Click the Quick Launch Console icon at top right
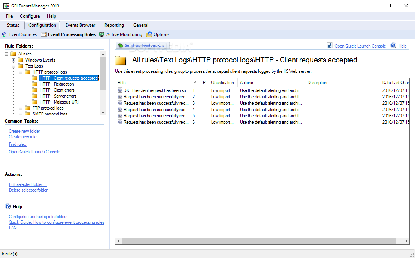This screenshot has height=258, width=415. coord(330,45)
